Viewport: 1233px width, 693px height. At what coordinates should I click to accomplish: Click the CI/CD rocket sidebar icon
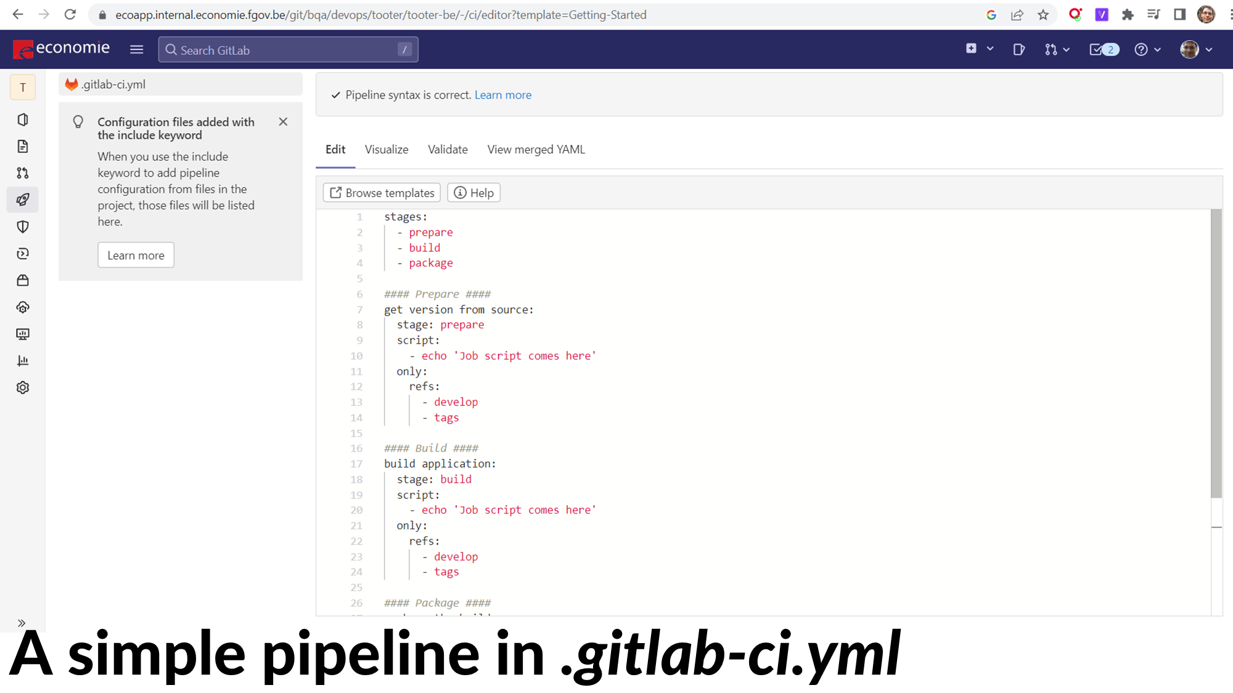tap(23, 200)
